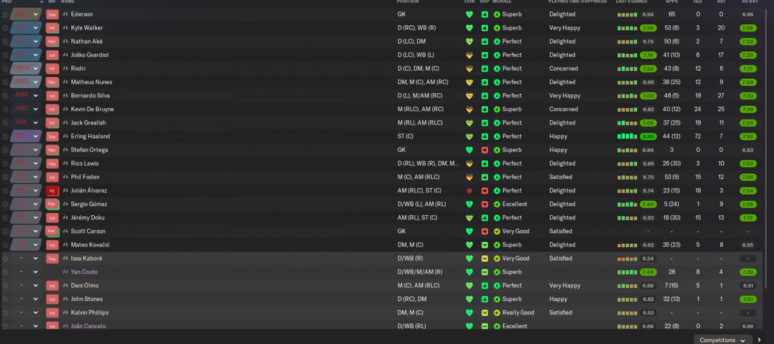Click Issa Kaboré's last 5 games form bars
This screenshot has height=344, width=774.
point(627,259)
